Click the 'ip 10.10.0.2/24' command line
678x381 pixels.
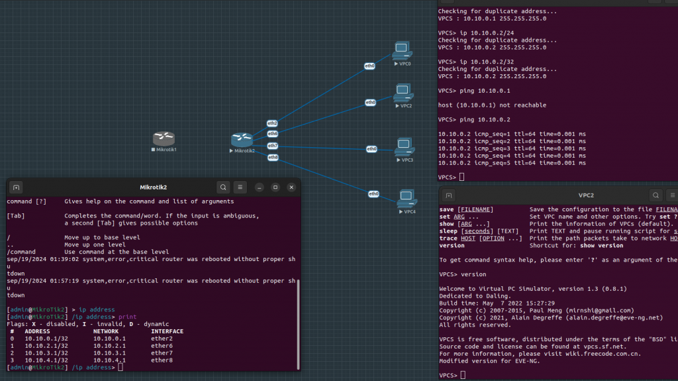(x=475, y=33)
